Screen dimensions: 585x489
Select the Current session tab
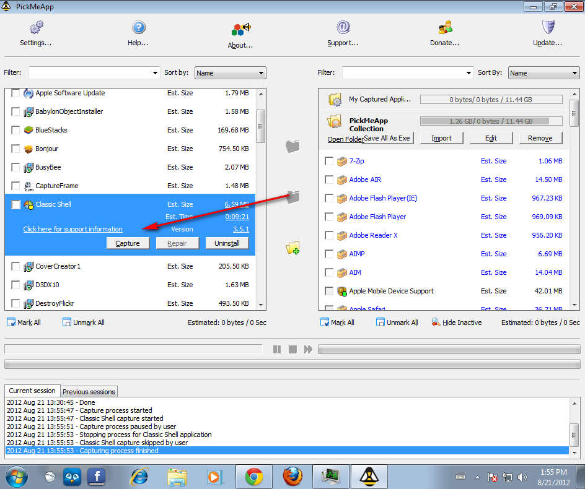tap(32, 391)
